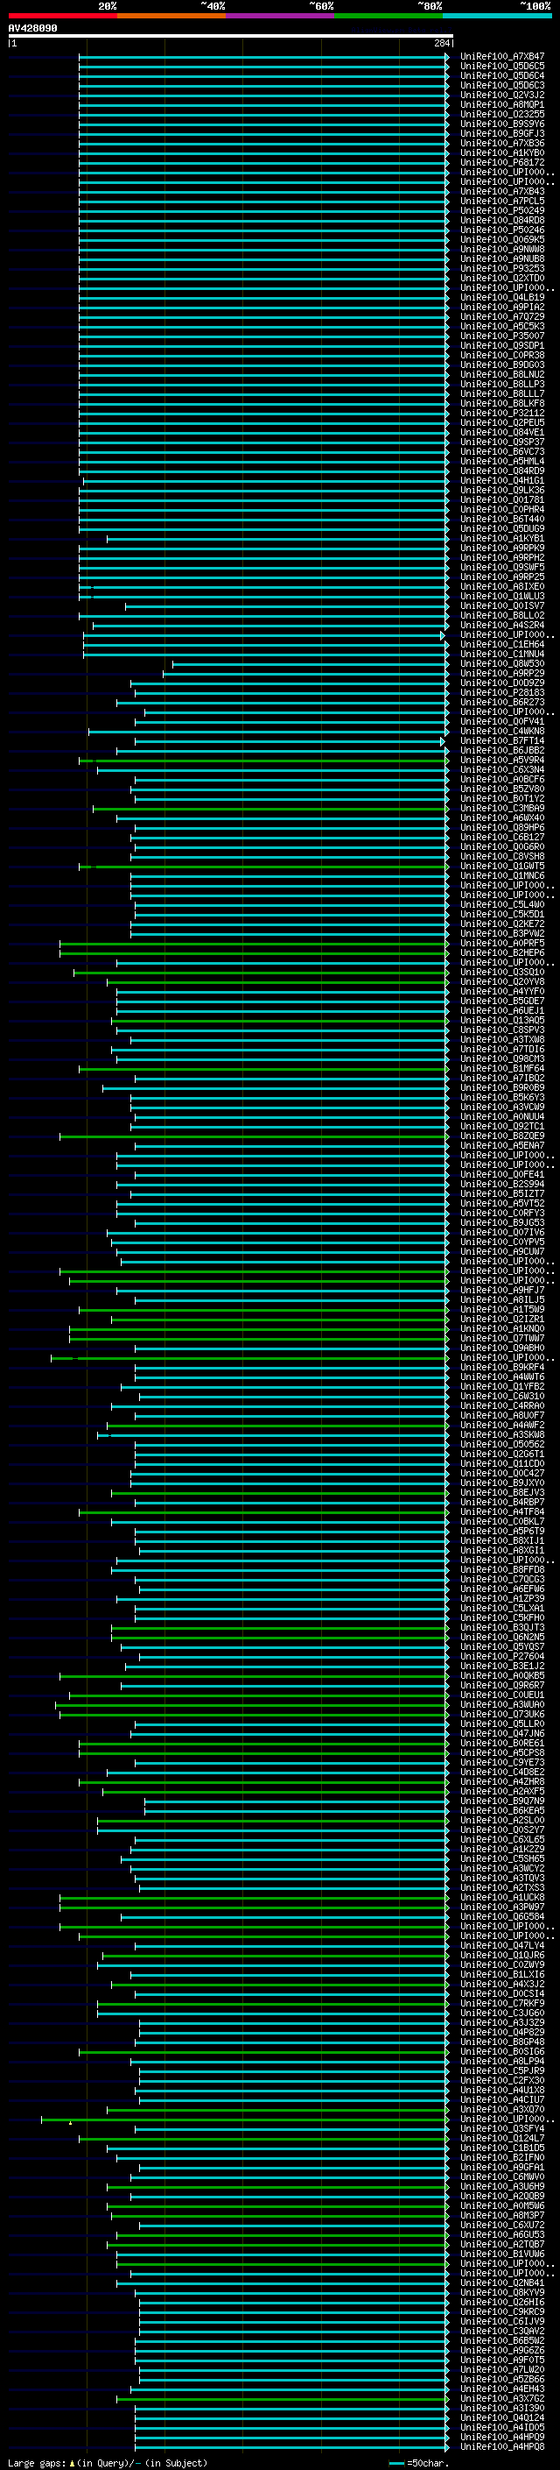This screenshot has width=560, height=2470.
Task: Select the UniRef100_A7LW20 label
Action: click(x=501, y=2369)
